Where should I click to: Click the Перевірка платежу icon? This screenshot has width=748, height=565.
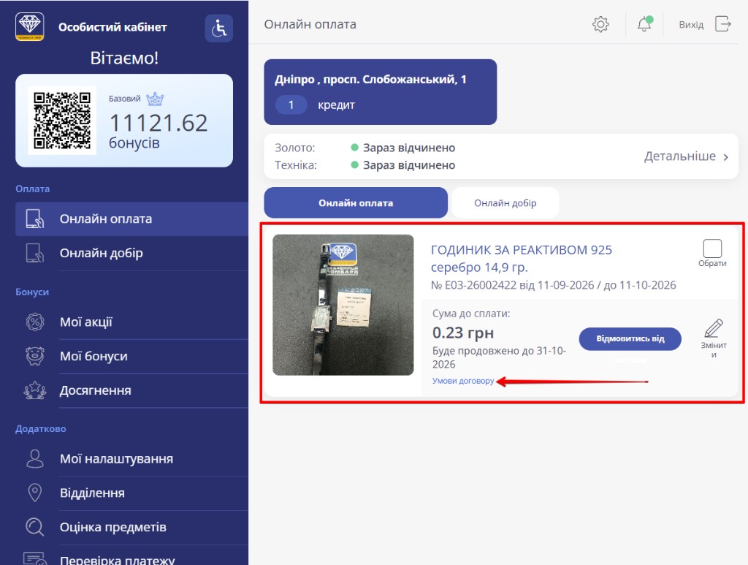[x=35, y=558]
